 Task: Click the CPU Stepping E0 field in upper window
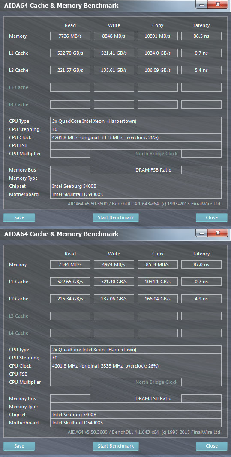pos(136,129)
